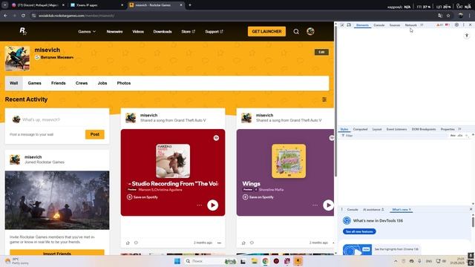
Task: Switch to the Jobs profile tab
Action: click(102, 83)
